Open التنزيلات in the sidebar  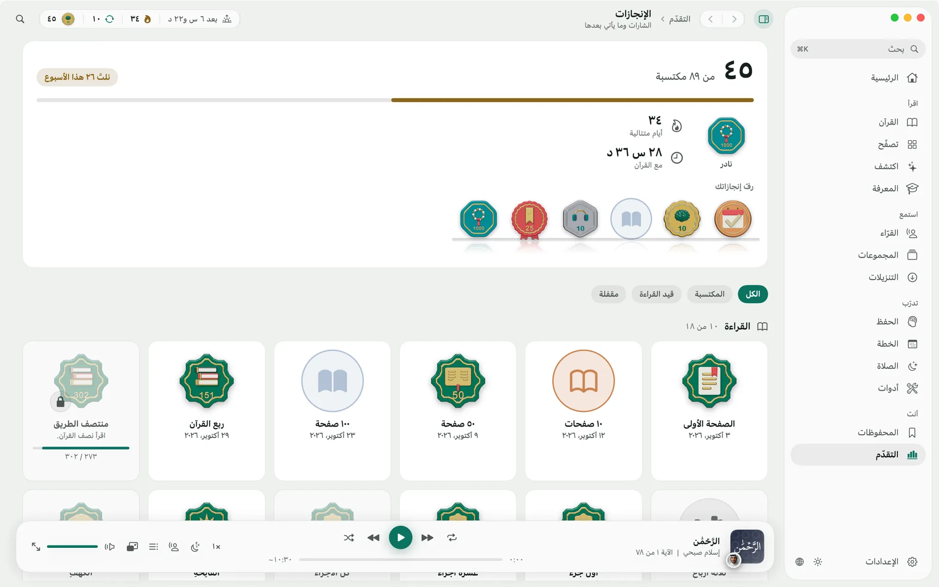[x=858, y=277]
